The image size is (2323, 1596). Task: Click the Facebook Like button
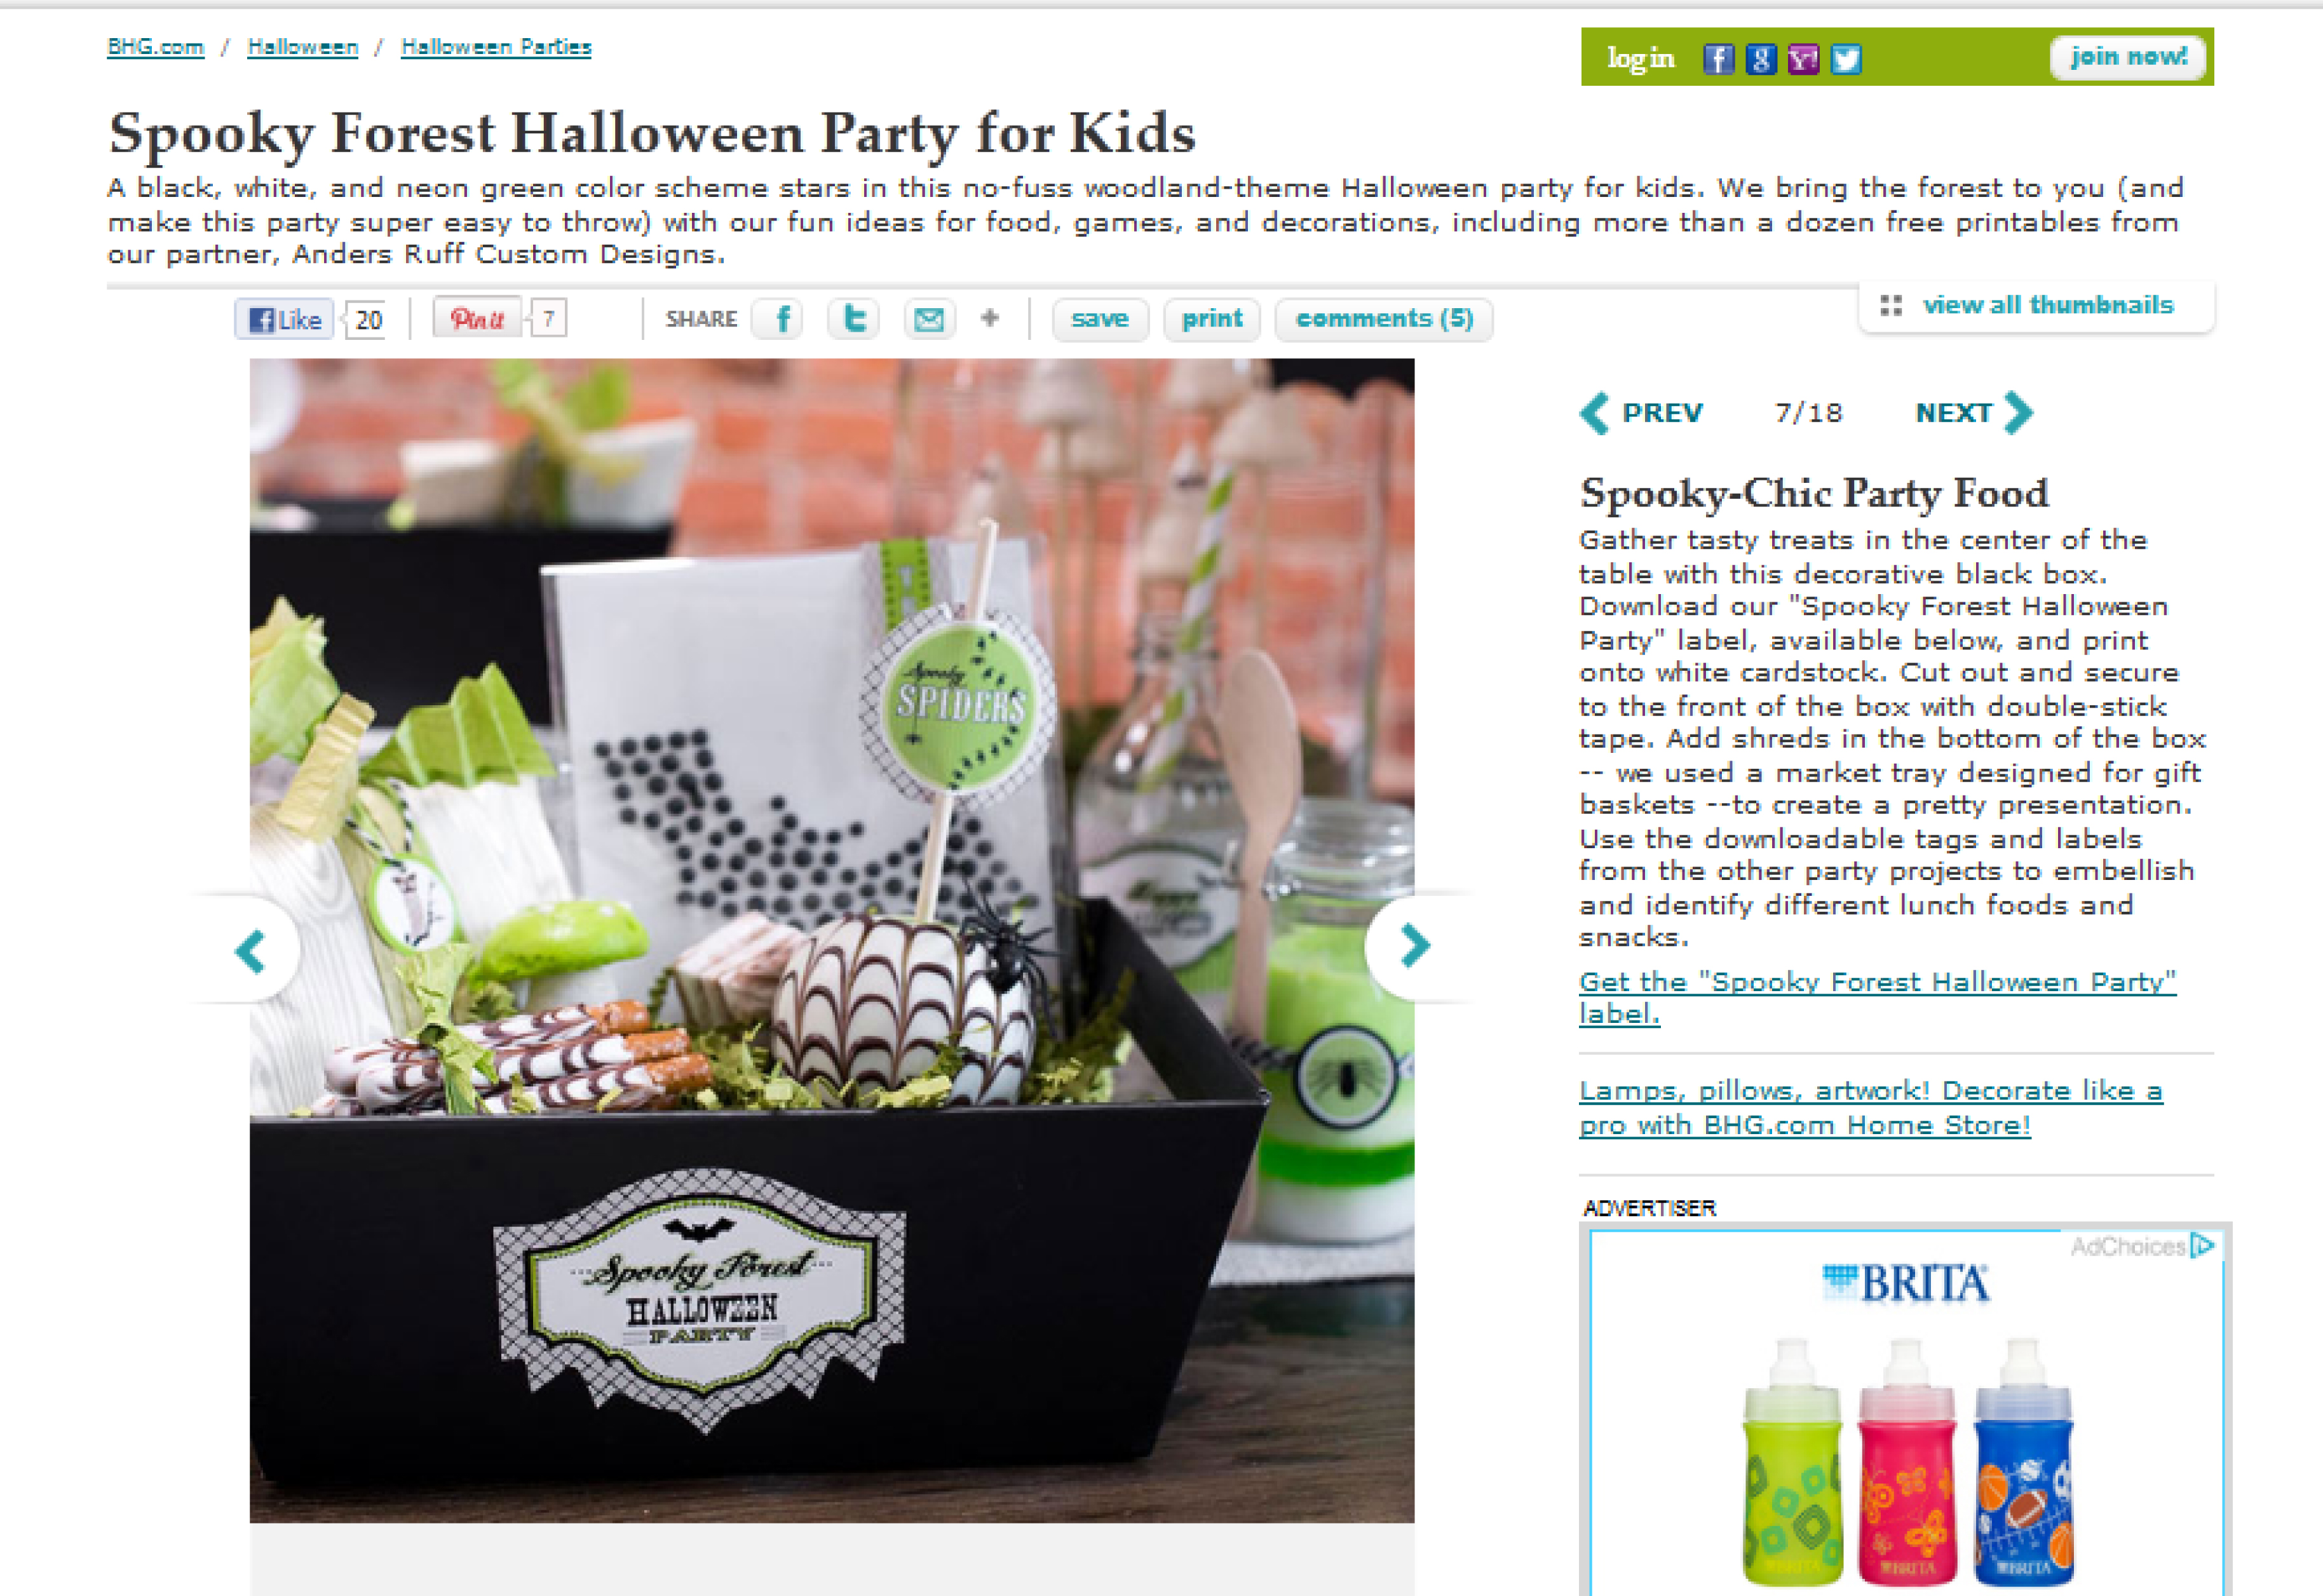[x=285, y=319]
